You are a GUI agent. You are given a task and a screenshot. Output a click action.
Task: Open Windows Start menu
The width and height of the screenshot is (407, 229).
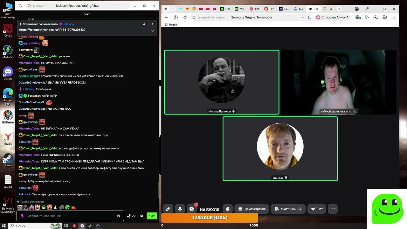point(3,226)
